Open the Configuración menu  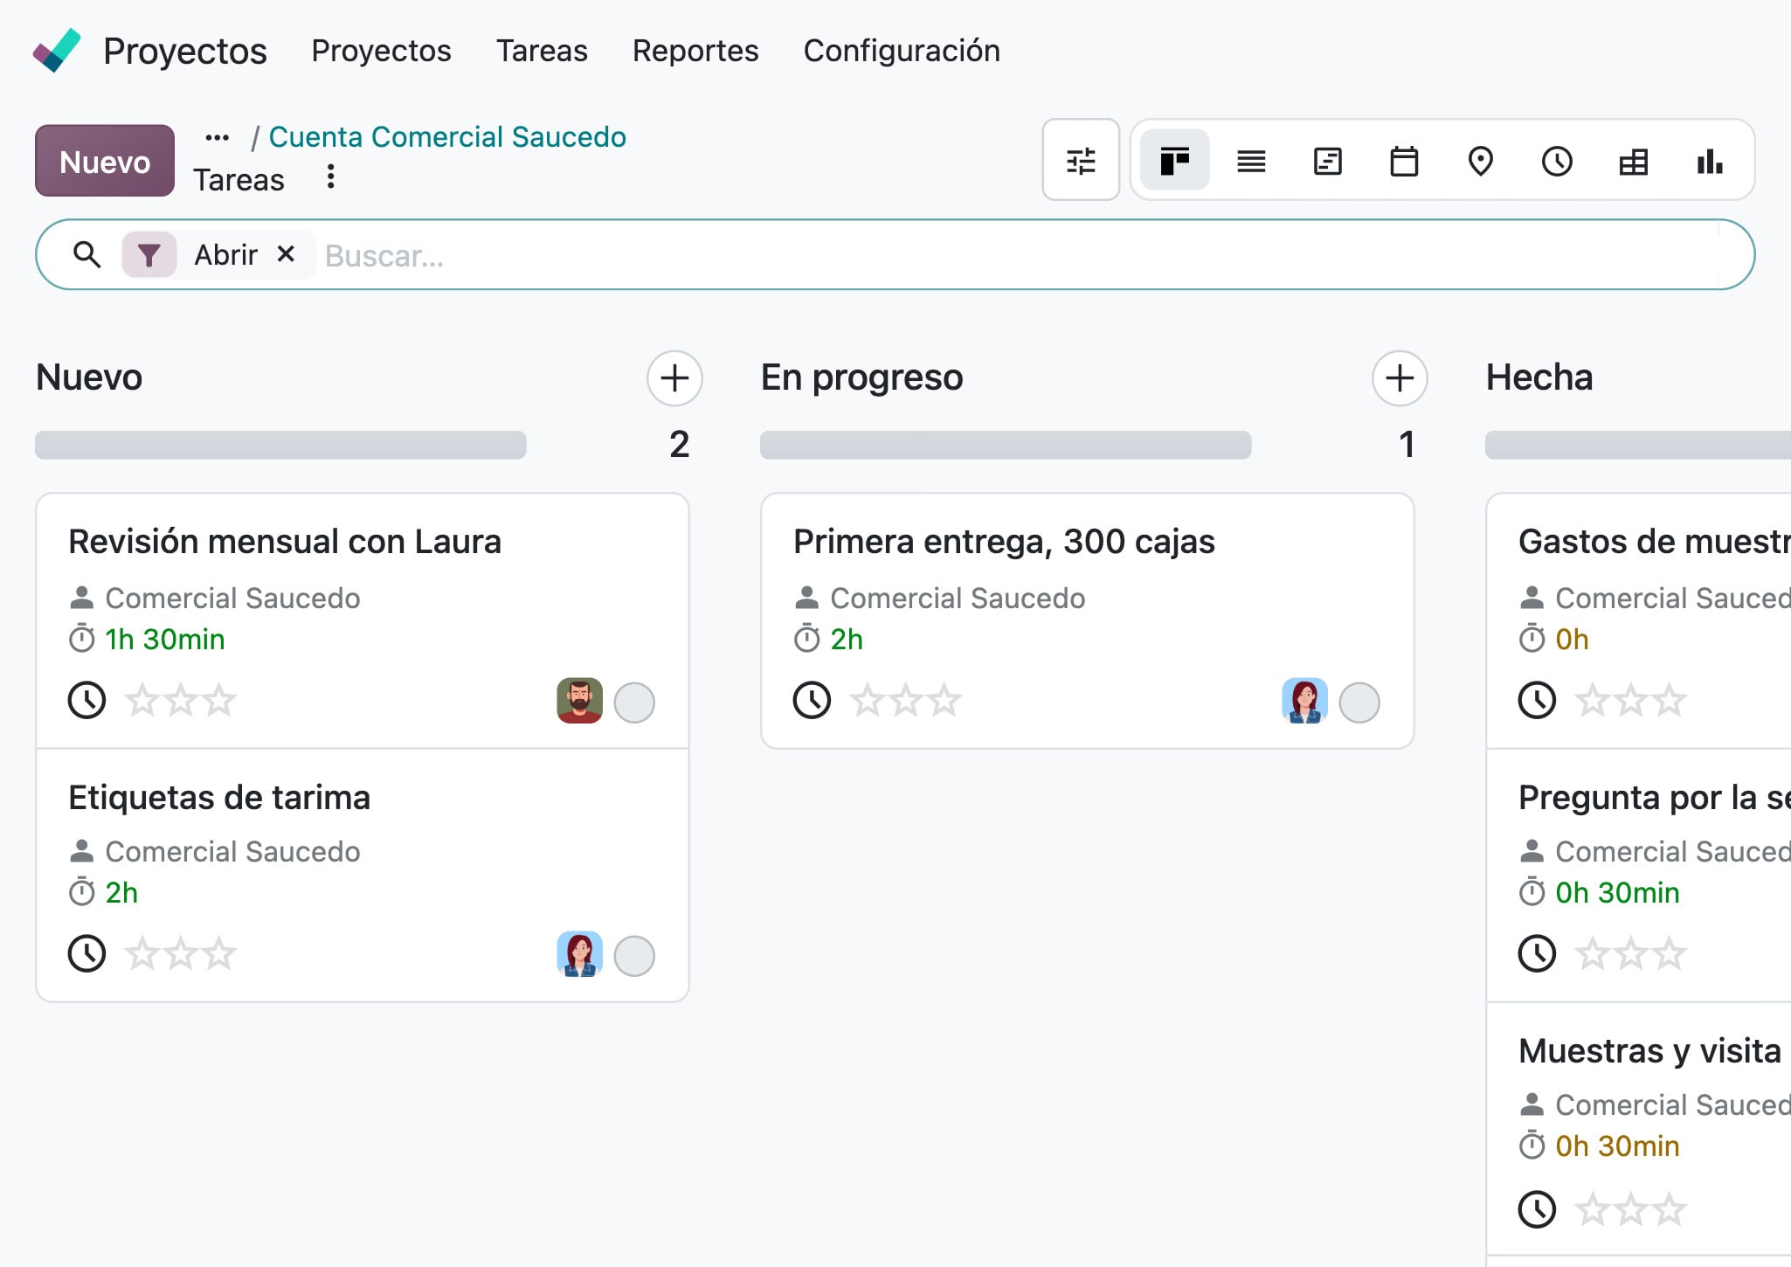tap(902, 51)
